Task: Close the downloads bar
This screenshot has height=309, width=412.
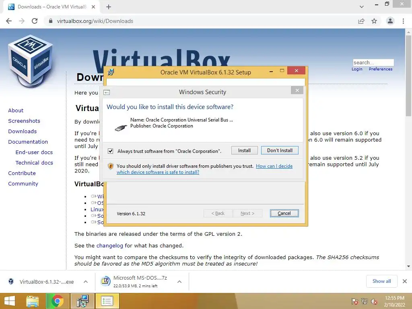Action: [405, 281]
